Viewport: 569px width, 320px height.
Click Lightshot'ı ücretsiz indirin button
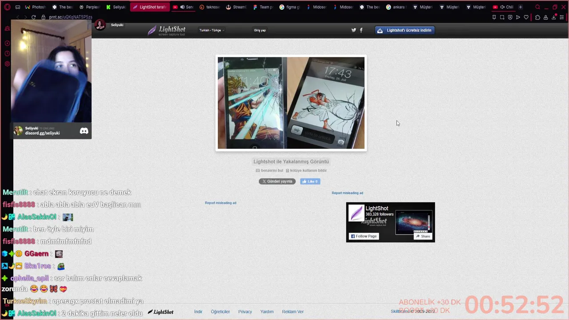[x=405, y=30]
